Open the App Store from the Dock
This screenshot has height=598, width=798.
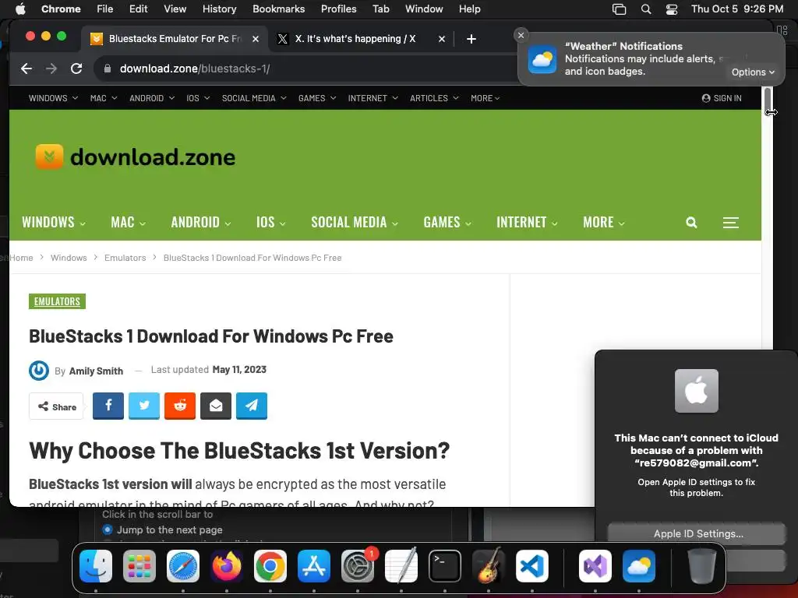(x=314, y=566)
